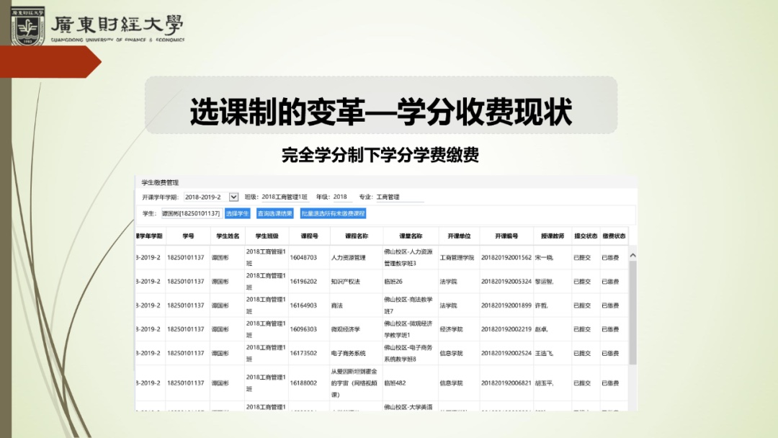
Task: Click the 选择学生 button
Action: (238, 213)
